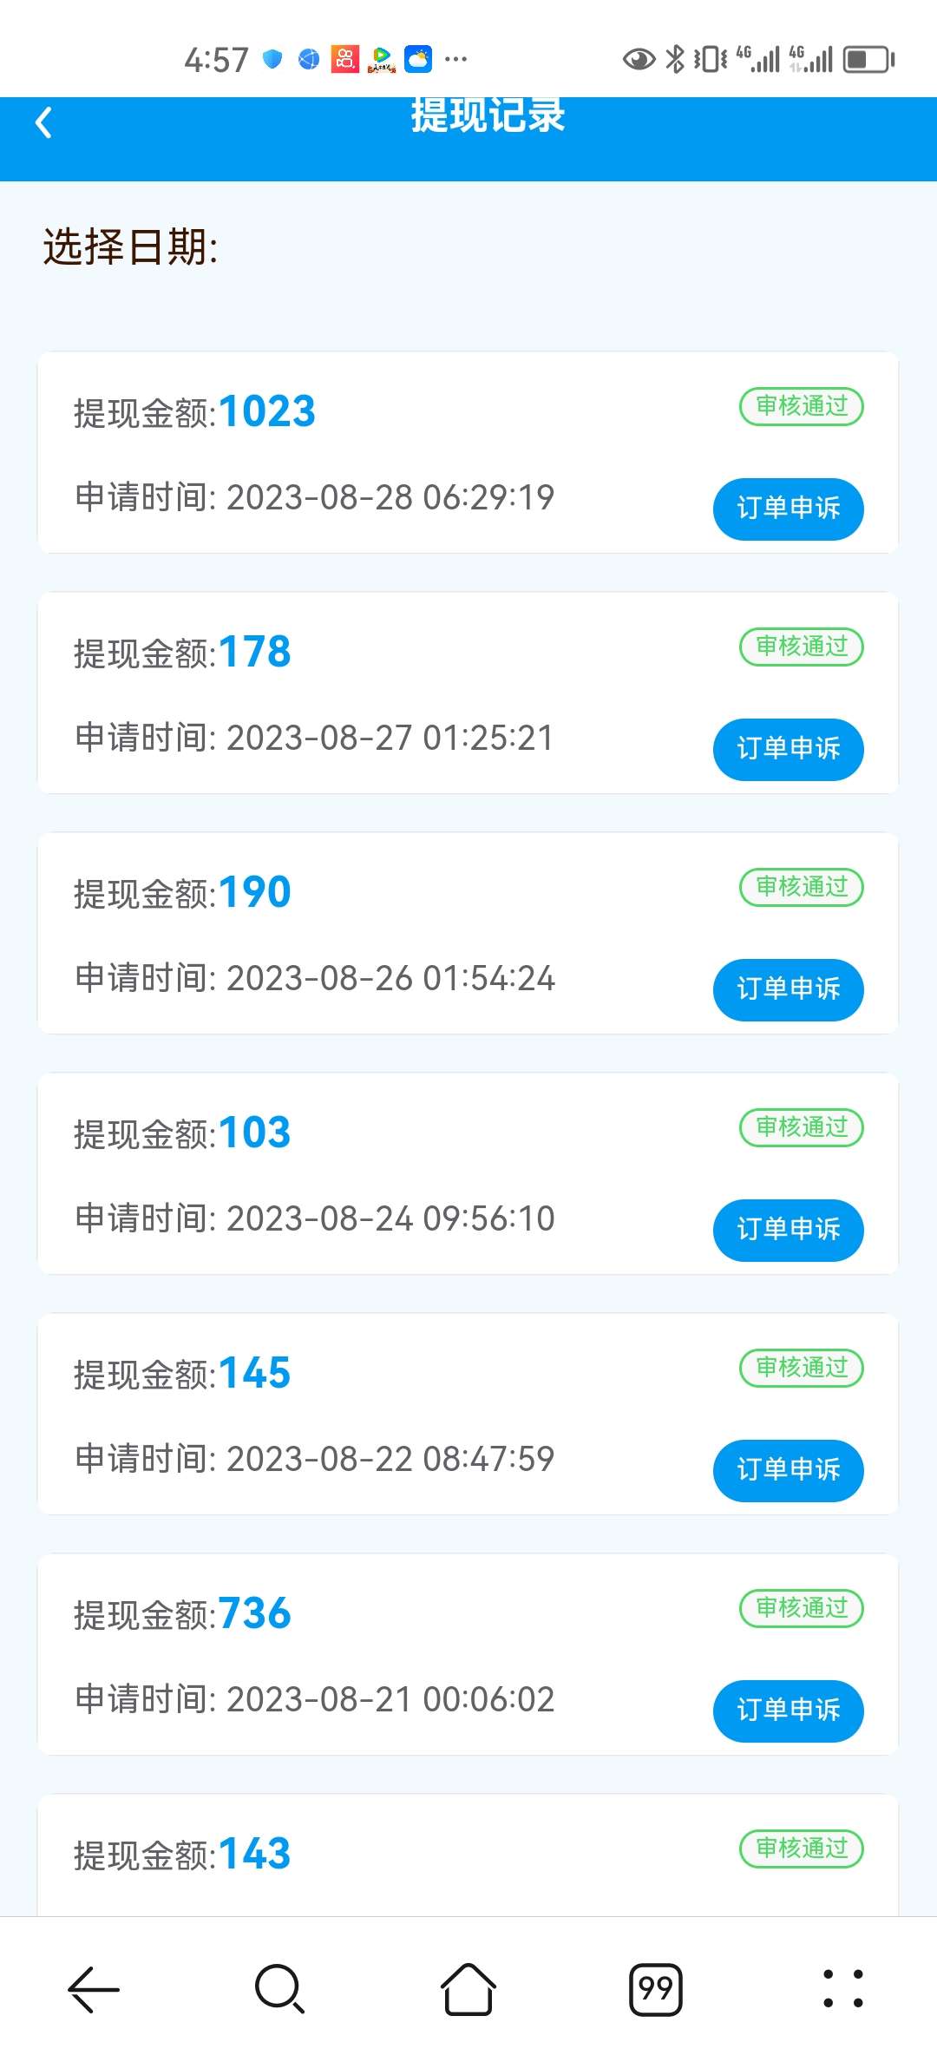
Task: Tap the back arrow in the header
Action: 43,122
